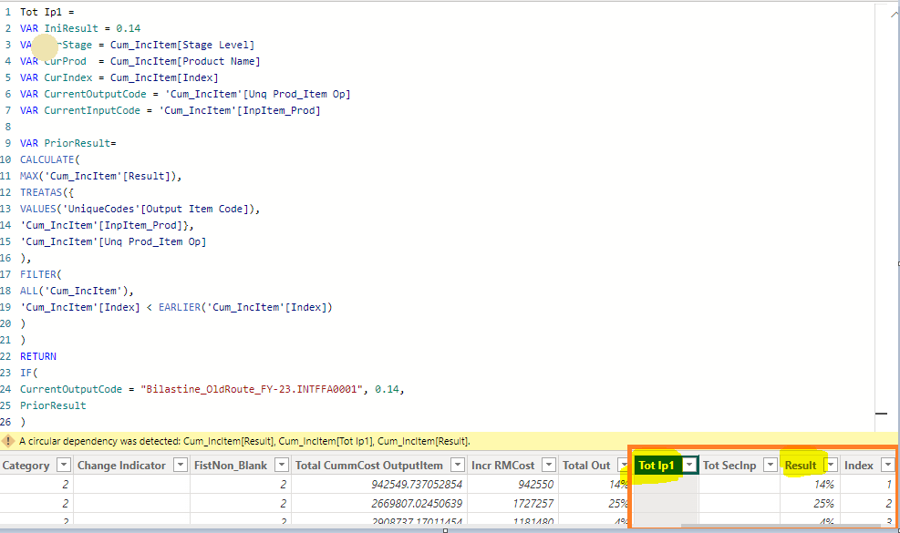Click 'CurIndex' variable on line 5

tap(67, 77)
